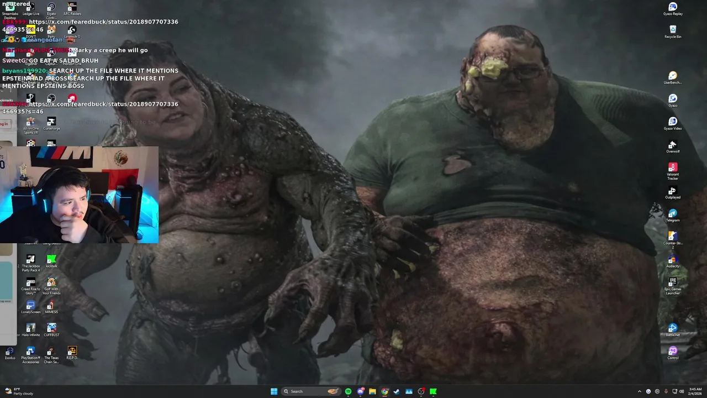The image size is (707, 398).
Task: Open the Telegram desktop shortcut
Action: click(x=673, y=216)
